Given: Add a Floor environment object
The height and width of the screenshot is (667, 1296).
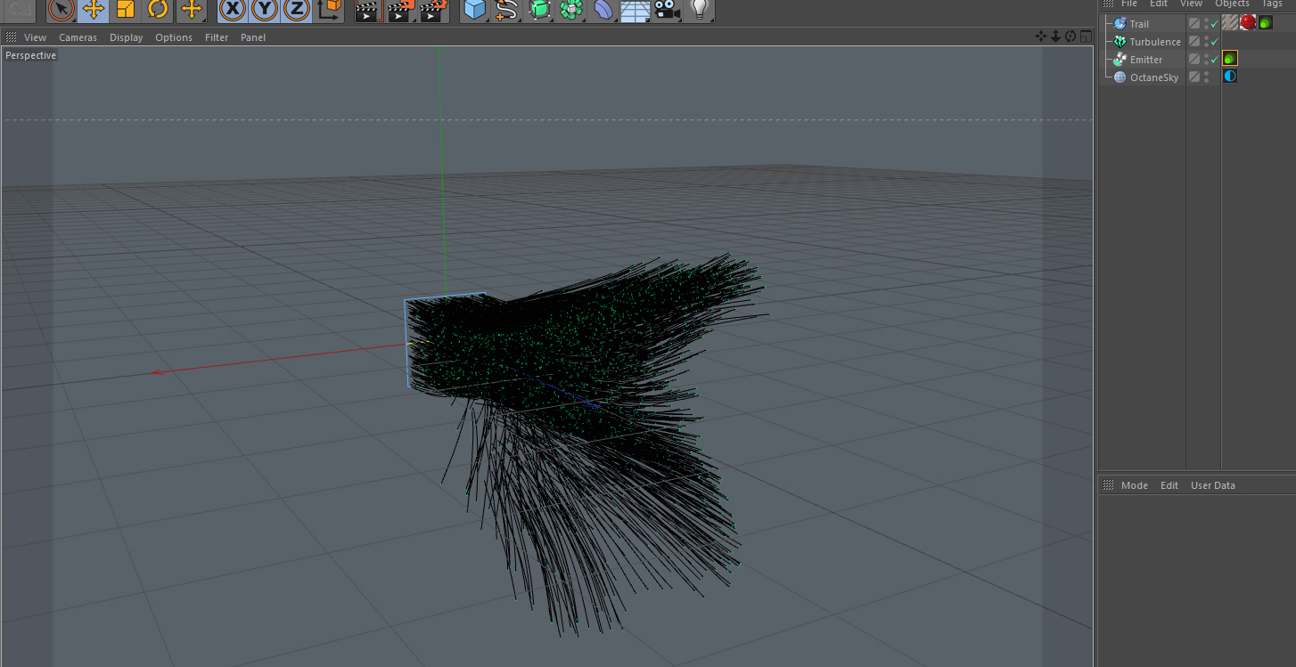Looking at the screenshot, I should (635, 11).
